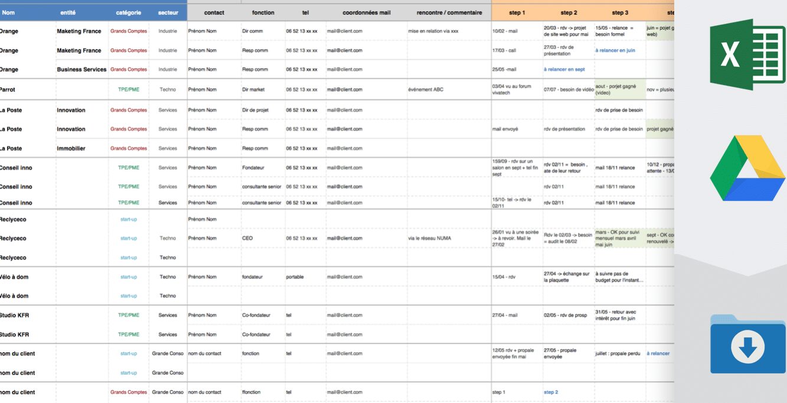
Task: Select the green "aout - projet gagné (vidéo)" cell
Action: 620,90
